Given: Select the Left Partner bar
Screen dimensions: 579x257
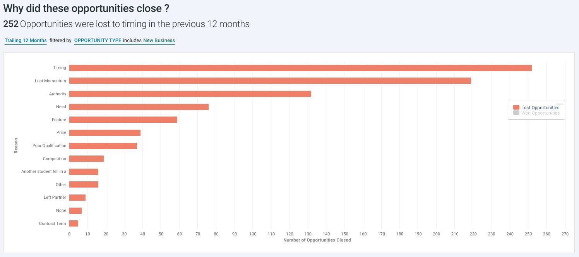Looking at the screenshot, I should (x=77, y=198).
